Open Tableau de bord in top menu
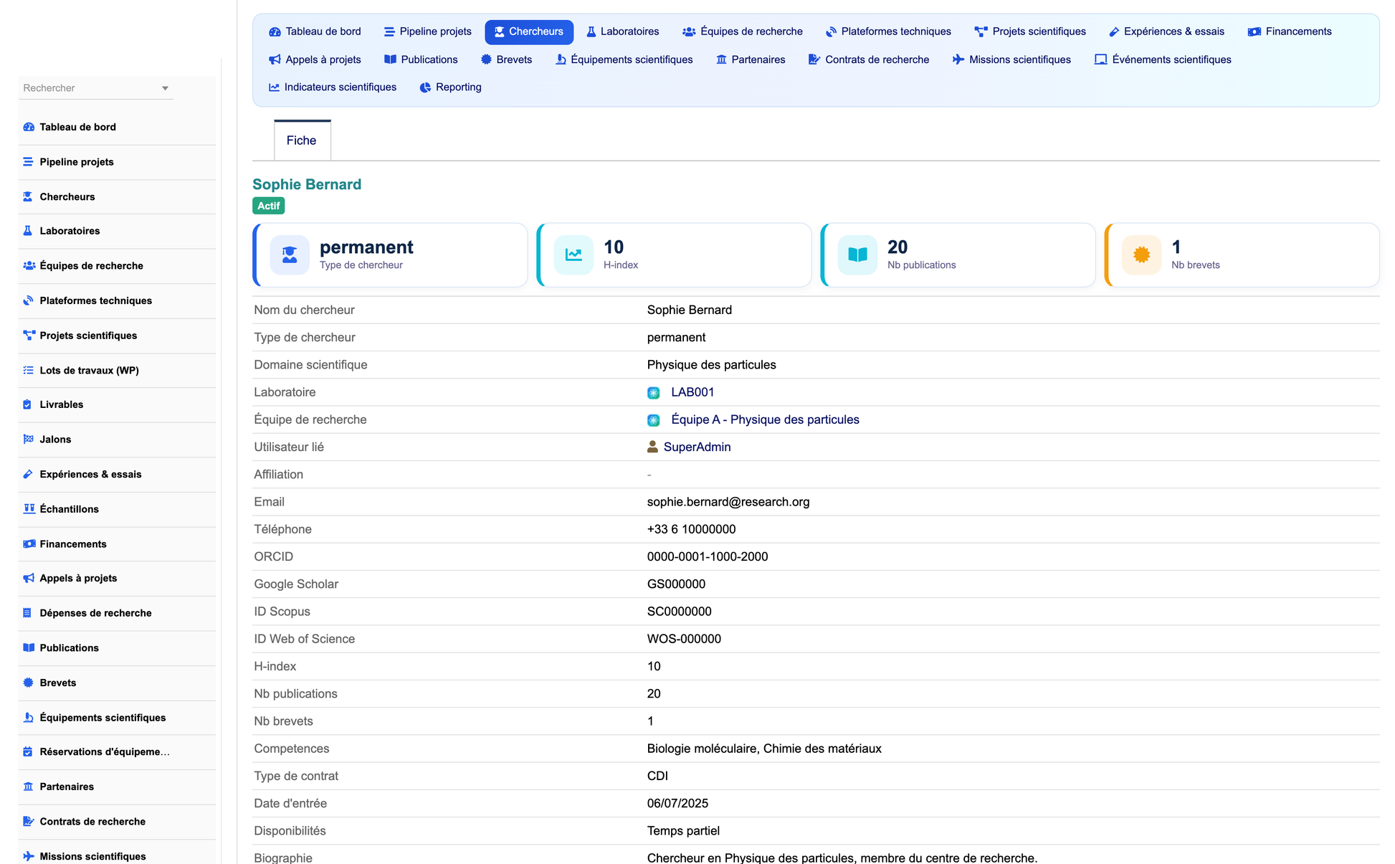 (315, 32)
